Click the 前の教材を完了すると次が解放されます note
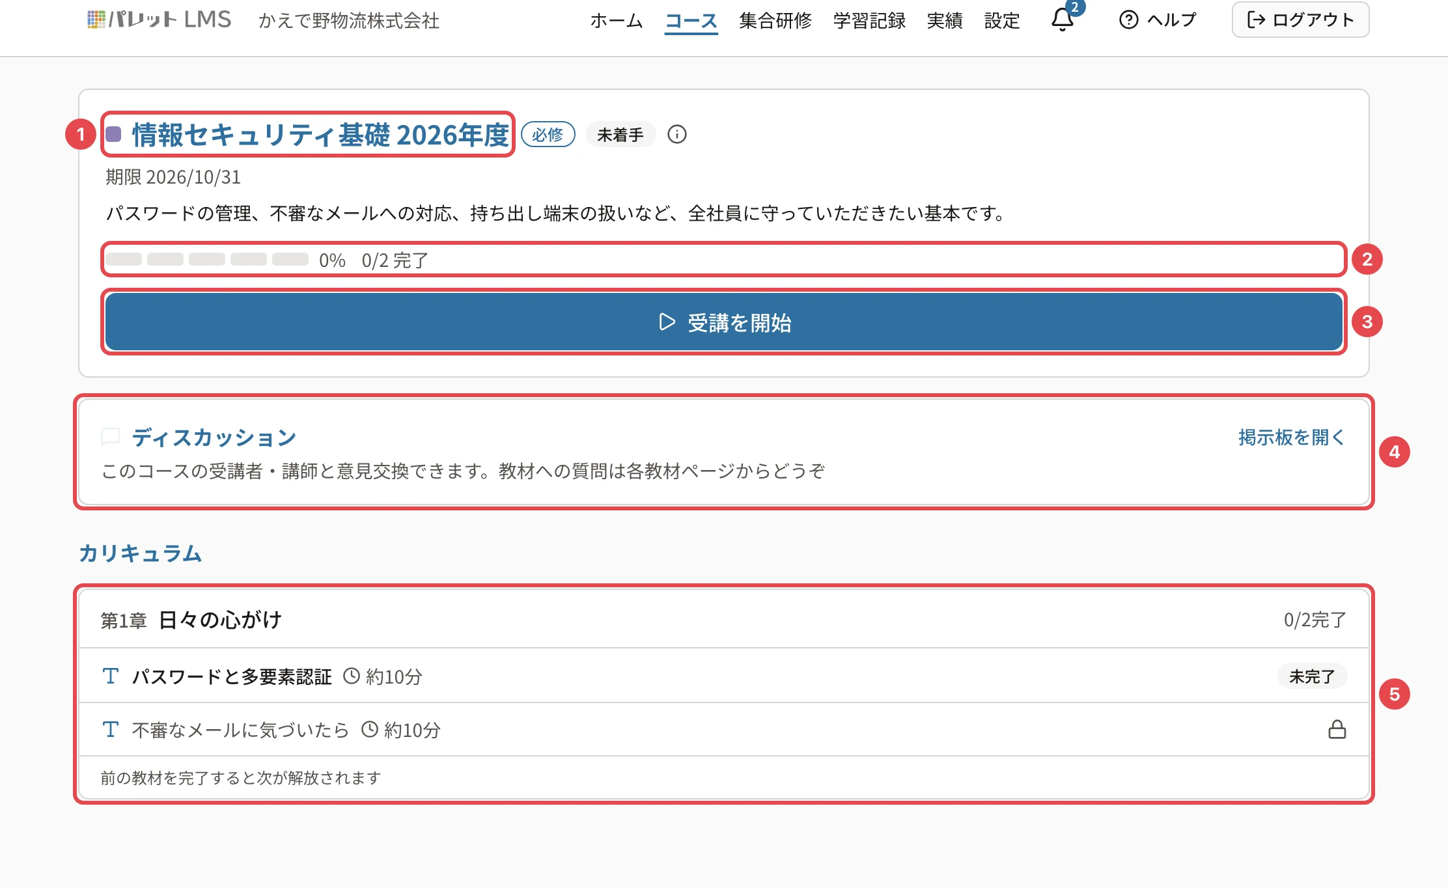Image resolution: width=1448 pixels, height=888 pixels. [x=241, y=777]
